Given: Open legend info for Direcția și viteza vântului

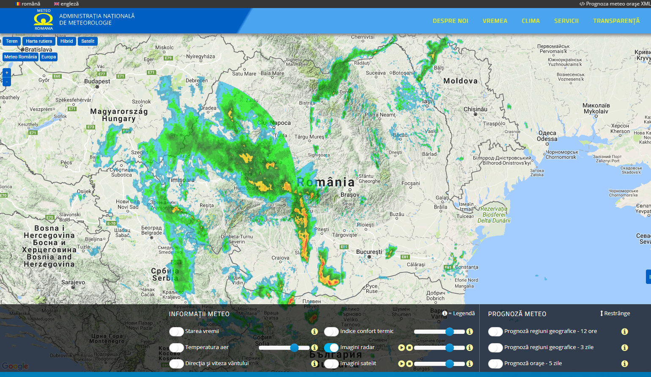Looking at the screenshot, I should pyautogui.click(x=314, y=363).
